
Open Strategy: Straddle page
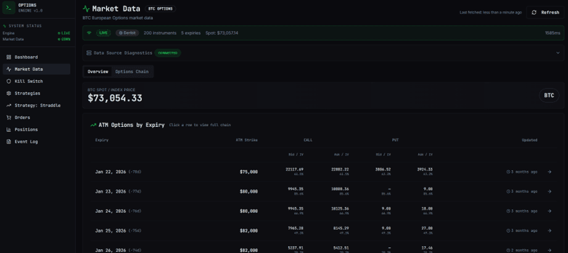tap(36, 105)
